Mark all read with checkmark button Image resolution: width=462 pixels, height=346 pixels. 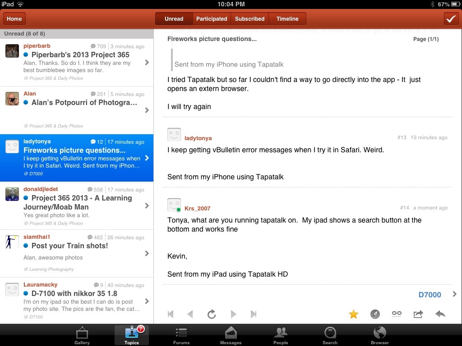point(451,18)
